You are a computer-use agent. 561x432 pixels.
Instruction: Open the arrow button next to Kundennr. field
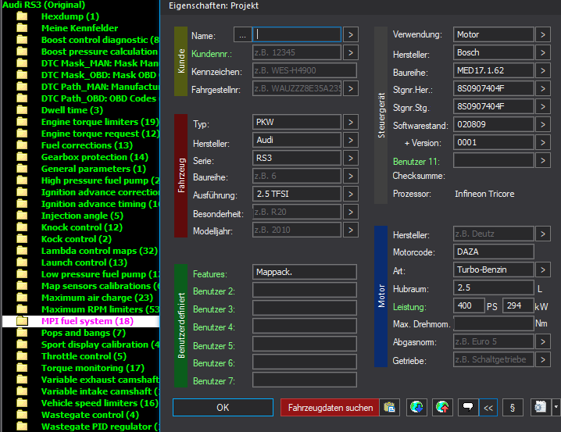[x=351, y=52]
